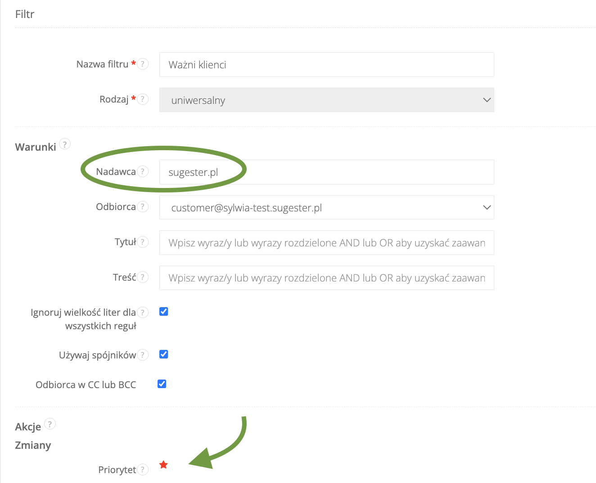Click the Odbiorca w CC lub BCC label
Image resolution: width=596 pixels, height=483 pixels.
click(x=86, y=385)
